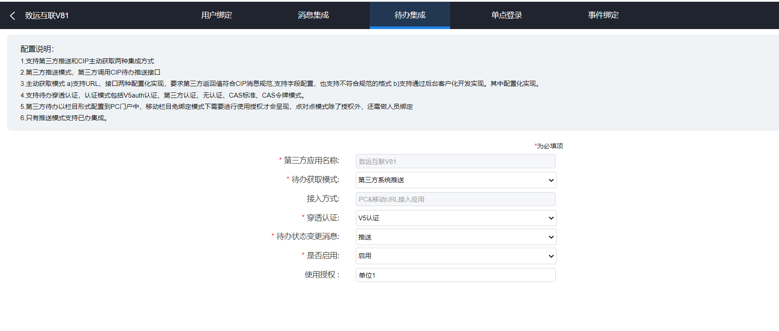Switch to the 用户绑定 tab
The height and width of the screenshot is (331, 779).
(x=216, y=15)
